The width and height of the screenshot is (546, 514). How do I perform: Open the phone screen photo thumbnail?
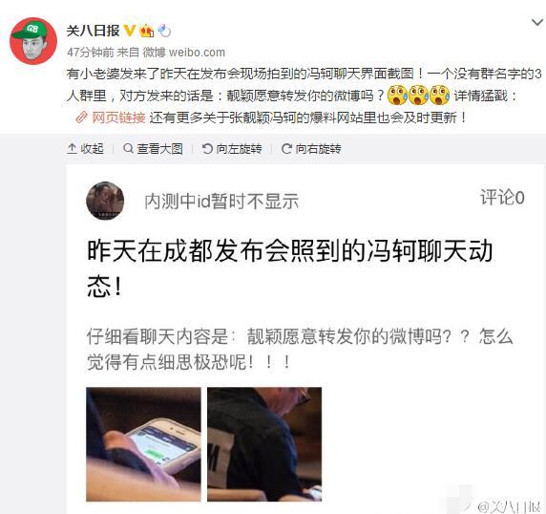(x=143, y=444)
